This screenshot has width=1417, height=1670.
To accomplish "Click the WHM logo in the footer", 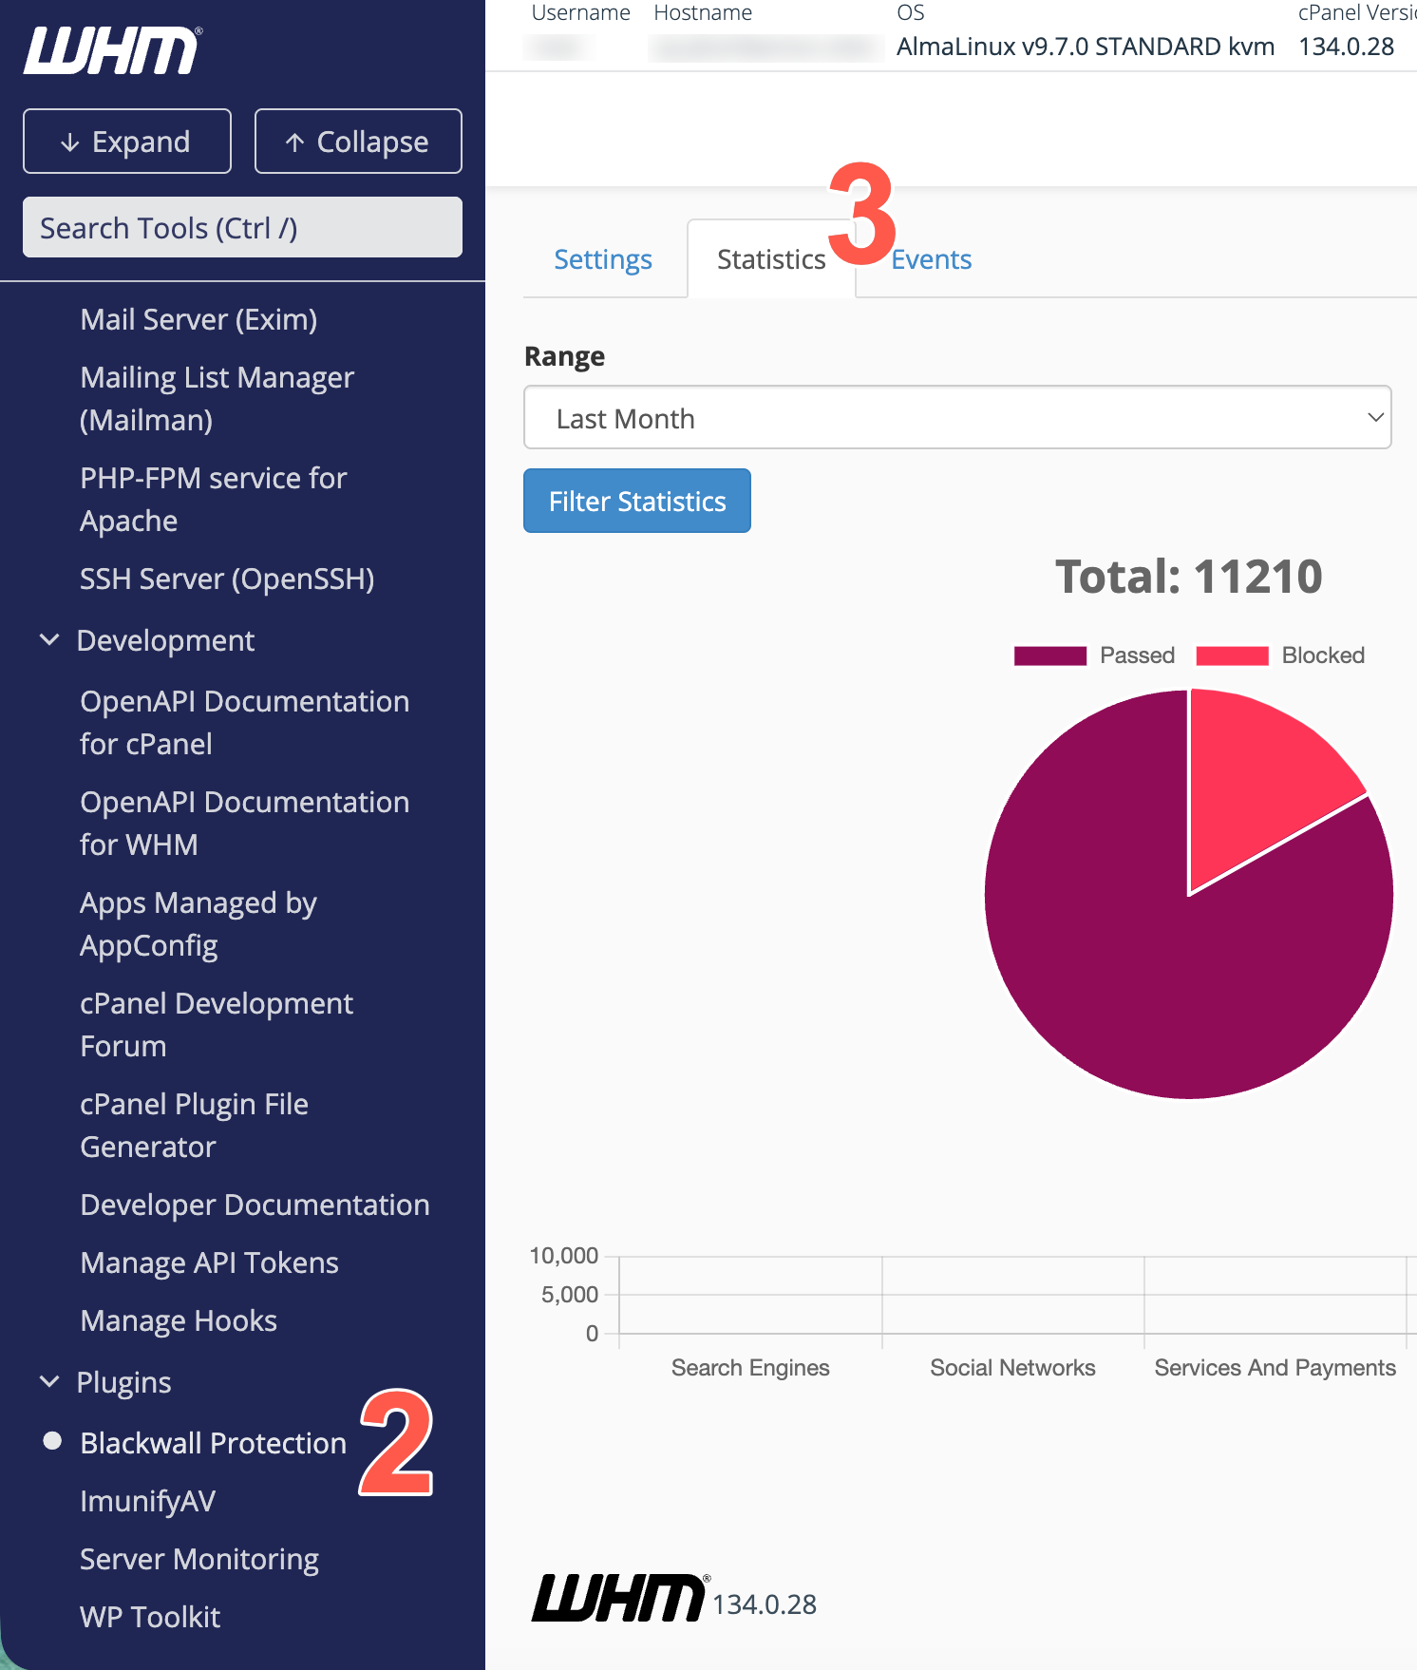I will [x=620, y=1598].
